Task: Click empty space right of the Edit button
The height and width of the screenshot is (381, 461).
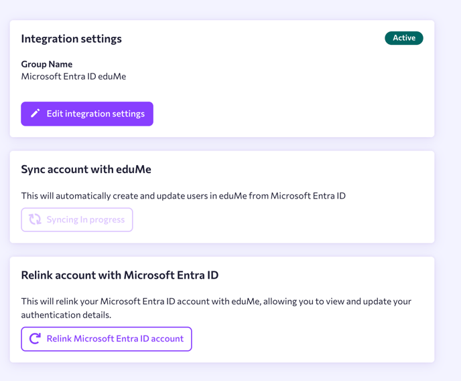Action: (x=288, y=114)
